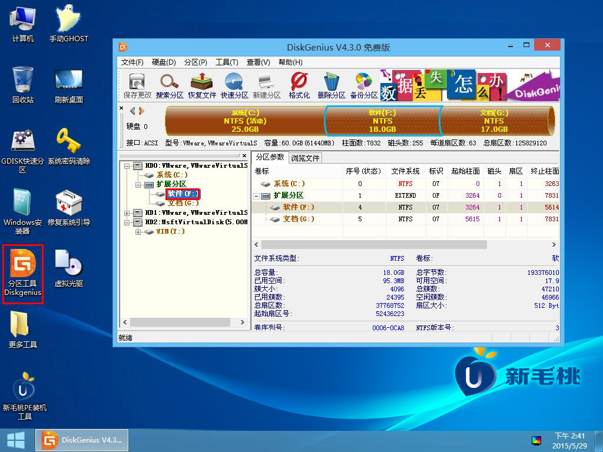
Task: Select 文档(G:) in the left tree
Action: (x=183, y=203)
